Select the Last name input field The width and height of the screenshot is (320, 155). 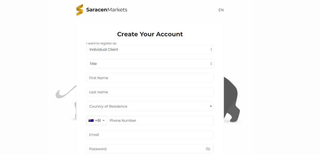click(x=150, y=92)
